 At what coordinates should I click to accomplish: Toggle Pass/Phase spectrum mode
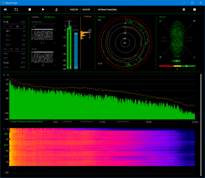[x=87, y=121]
